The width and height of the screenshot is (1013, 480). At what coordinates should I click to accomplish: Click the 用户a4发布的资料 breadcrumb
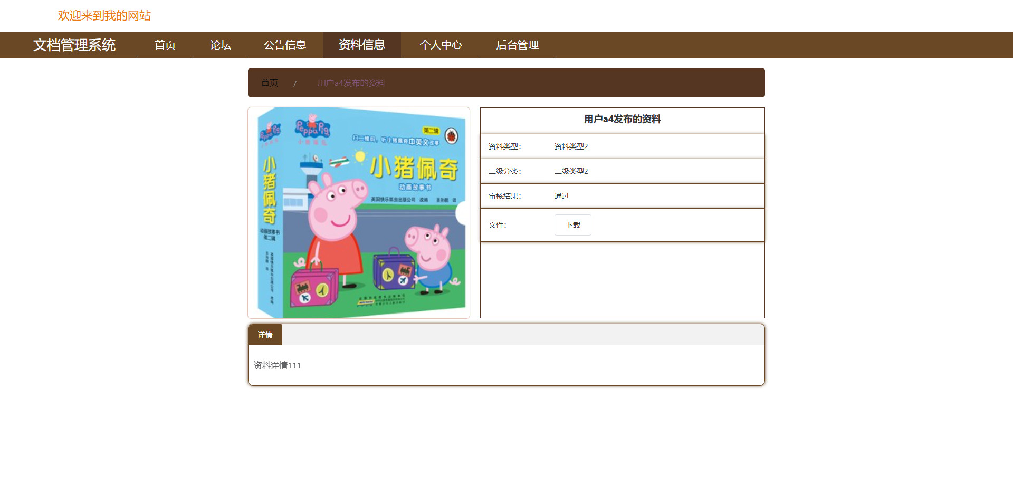click(x=351, y=83)
